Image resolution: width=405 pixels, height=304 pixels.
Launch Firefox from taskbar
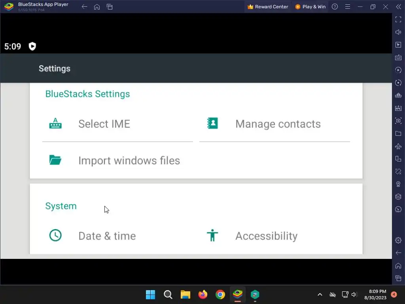[203, 294]
